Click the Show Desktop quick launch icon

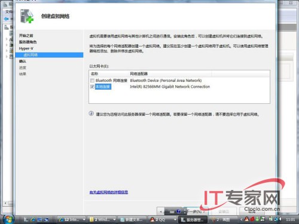39,219
